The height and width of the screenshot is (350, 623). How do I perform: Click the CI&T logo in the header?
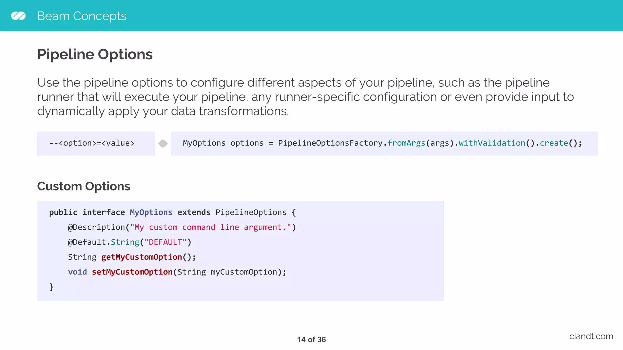[18, 16]
